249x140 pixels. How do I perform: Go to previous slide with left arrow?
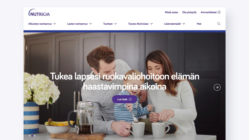pos(32,87)
